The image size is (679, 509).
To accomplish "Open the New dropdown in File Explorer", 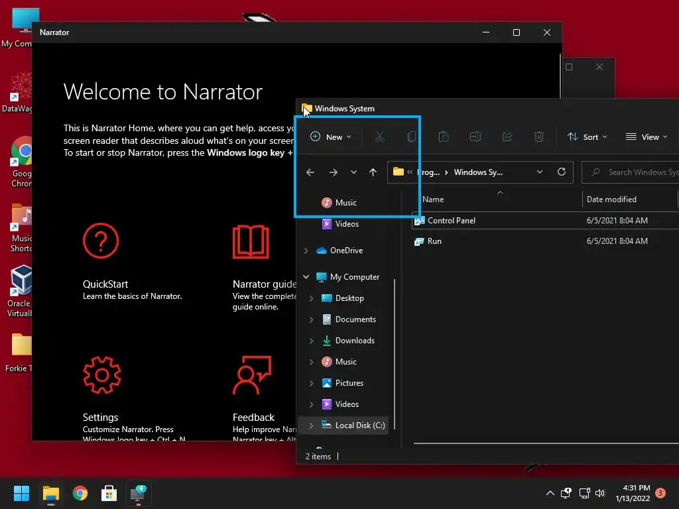I will [x=330, y=137].
